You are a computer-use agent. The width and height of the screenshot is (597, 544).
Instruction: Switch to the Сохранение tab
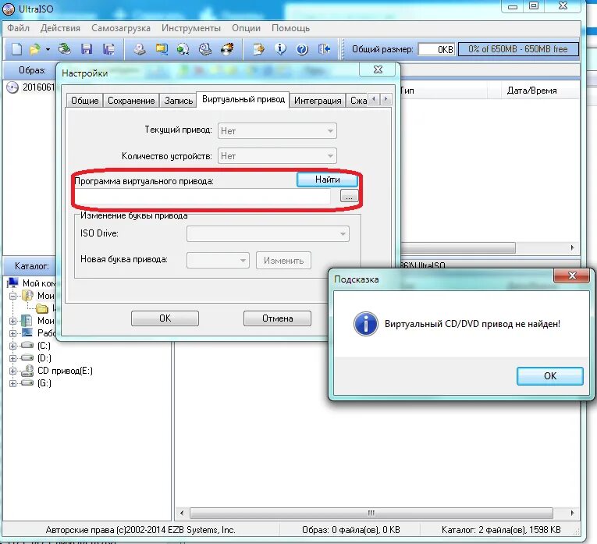pos(131,101)
